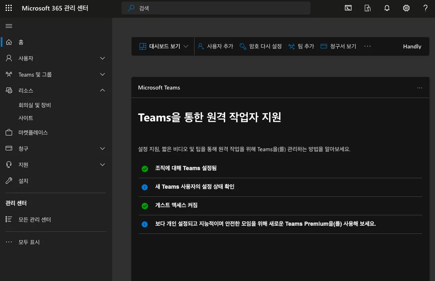The image size is (435, 281).
Task: Open 마켓플레이스 in the navigation
Action: (33, 133)
